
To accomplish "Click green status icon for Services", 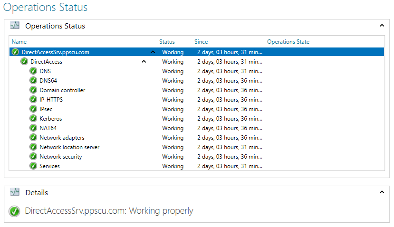I will [x=33, y=166].
